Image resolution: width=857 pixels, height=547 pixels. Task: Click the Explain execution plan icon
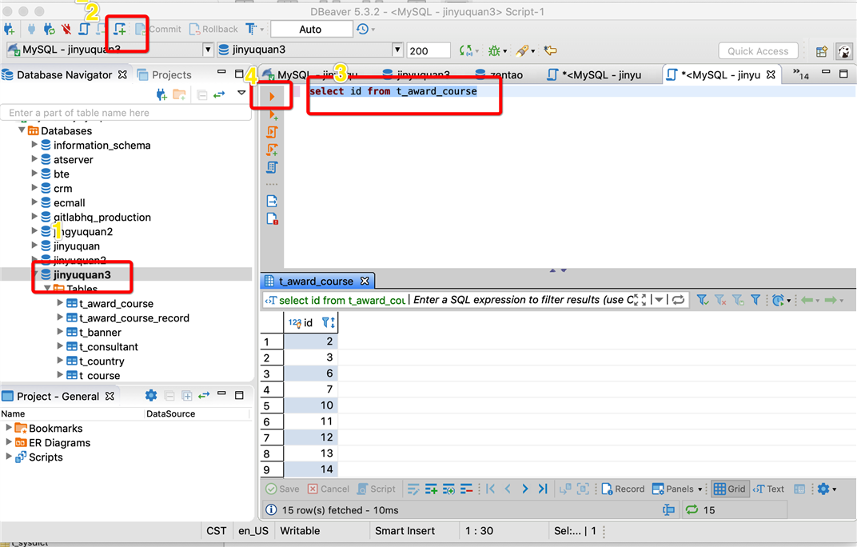pyautogui.click(x=272, y=167)
